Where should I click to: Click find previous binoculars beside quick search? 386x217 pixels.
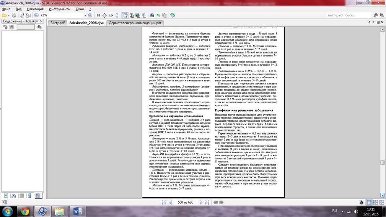point(375,15)
